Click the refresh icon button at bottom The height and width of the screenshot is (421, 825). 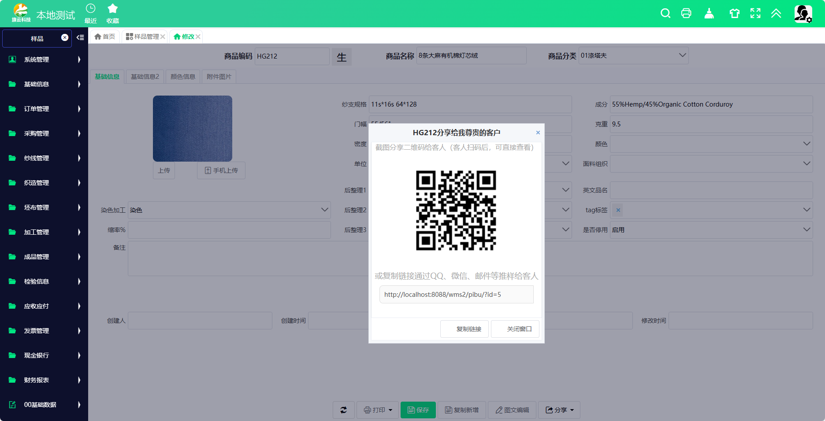343,410
